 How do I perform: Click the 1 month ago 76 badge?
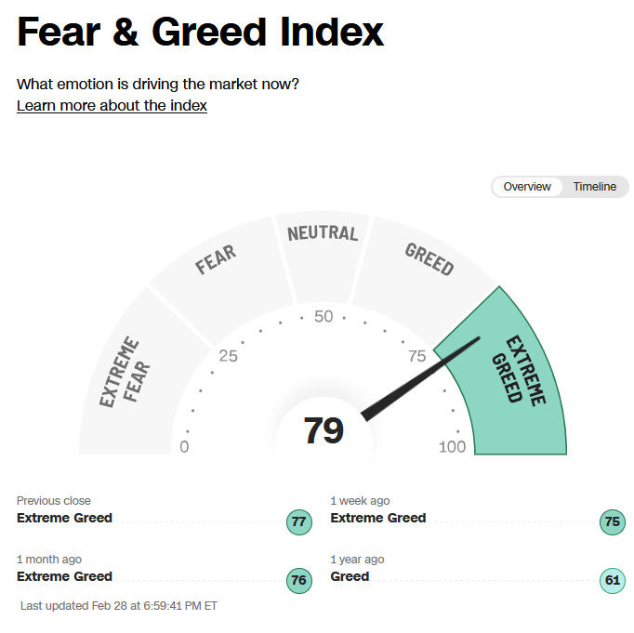[299, 580]
